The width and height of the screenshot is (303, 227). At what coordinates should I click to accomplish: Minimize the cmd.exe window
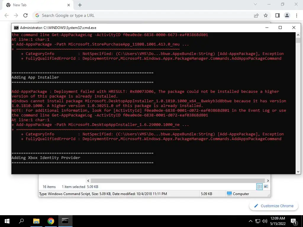(x=267, y=27)
